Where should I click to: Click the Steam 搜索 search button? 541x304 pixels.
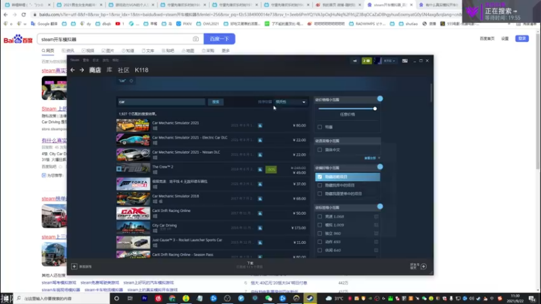click(x=216, y=102)
